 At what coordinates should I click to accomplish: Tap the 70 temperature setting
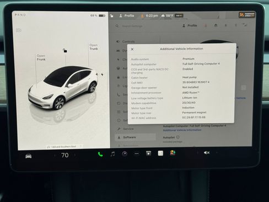click(65, 155)
